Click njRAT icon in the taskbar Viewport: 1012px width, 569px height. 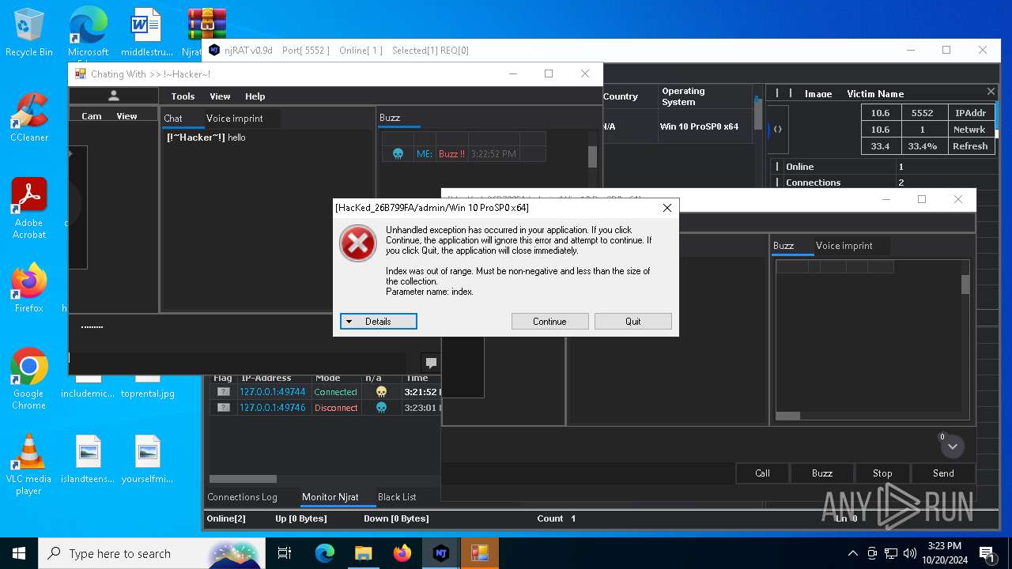(441, 553)
